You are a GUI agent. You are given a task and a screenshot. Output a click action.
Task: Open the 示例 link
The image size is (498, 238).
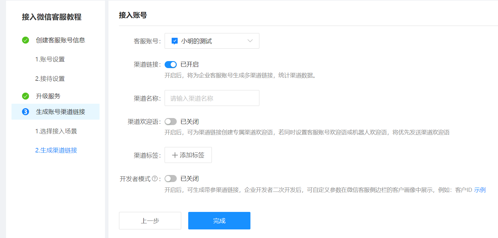pos(480,190)
